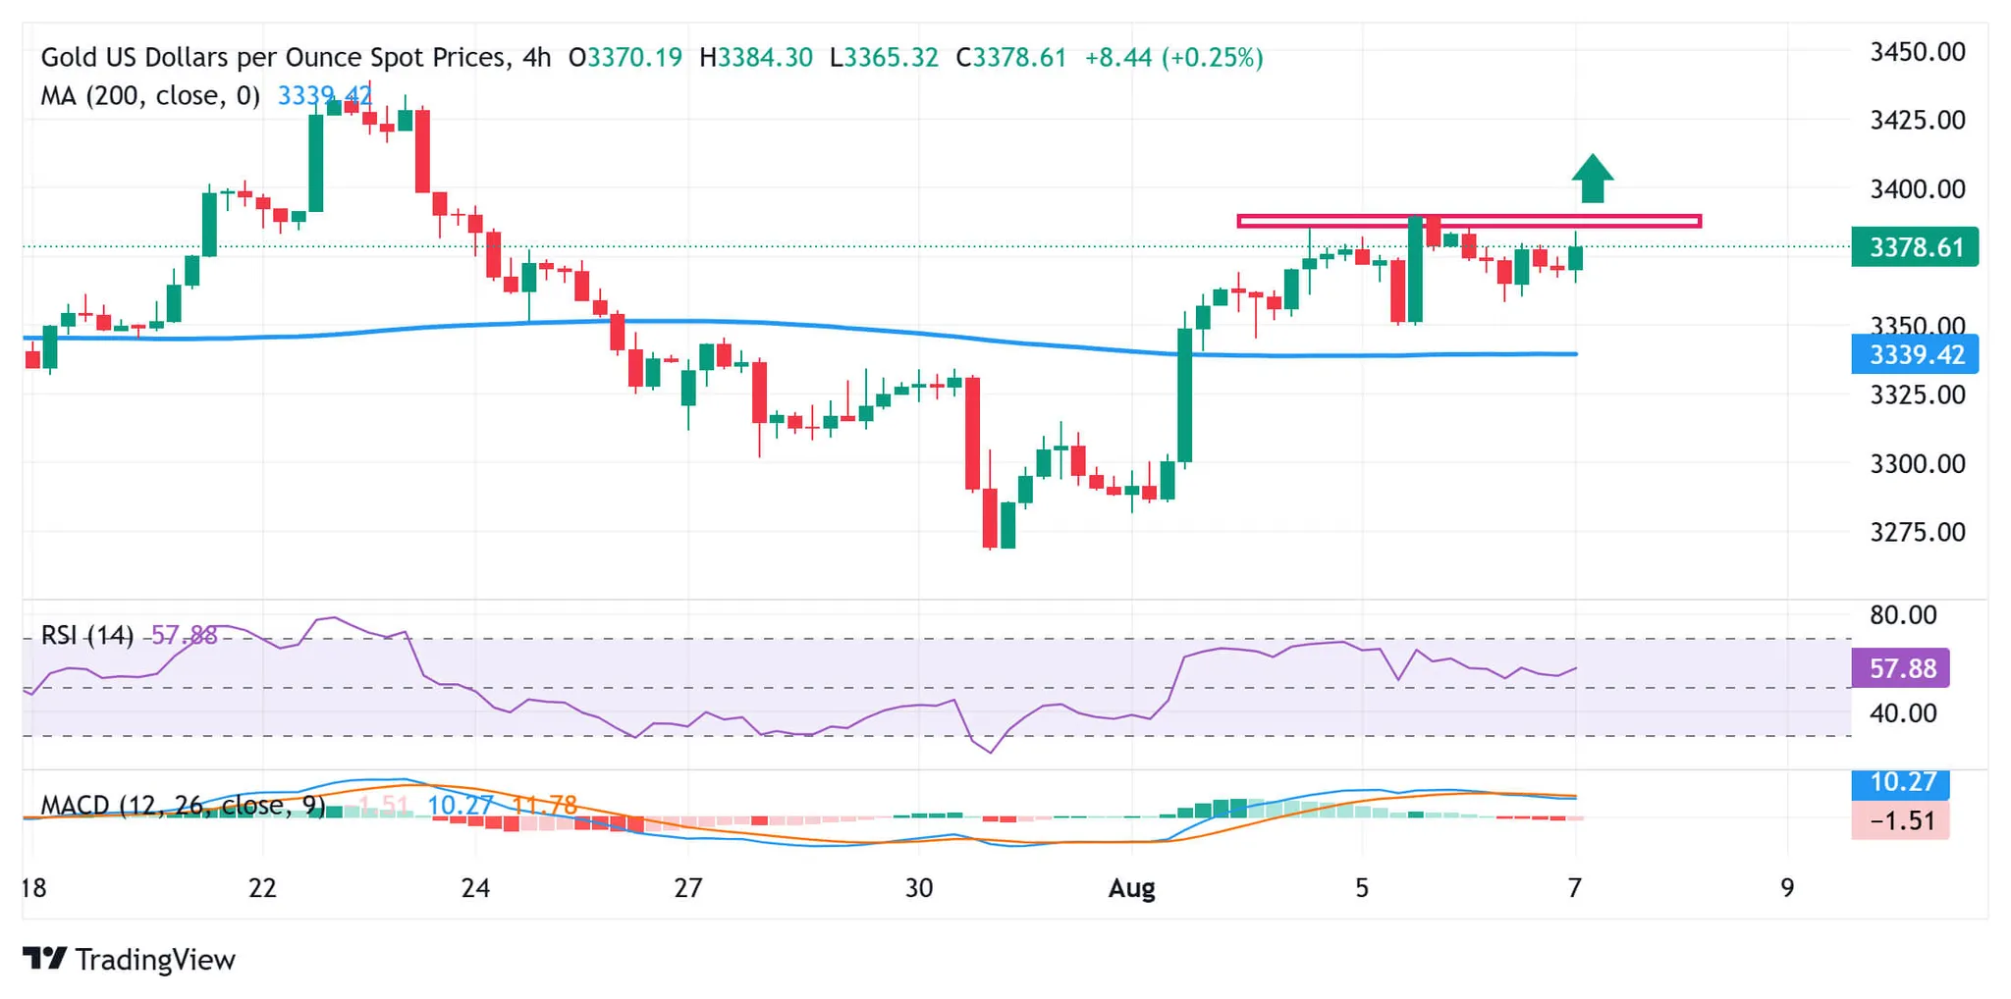Click the purple 57.88 RSI value tag

tap(1900, 668)
